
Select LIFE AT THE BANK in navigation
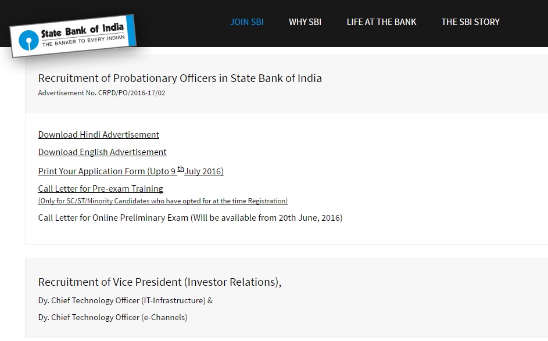[x=381, y=22]
